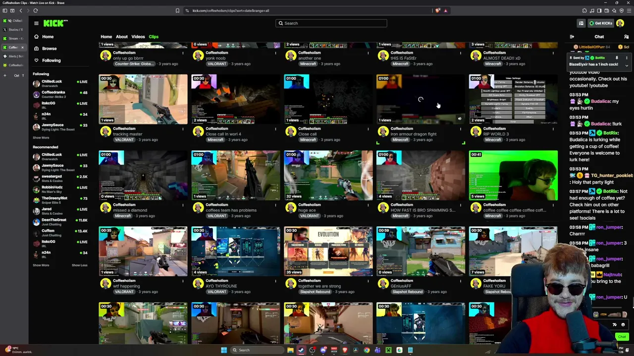Screen dimensions: 634x356
Task: Open the channel Videos tab
Action: point(138,37)
